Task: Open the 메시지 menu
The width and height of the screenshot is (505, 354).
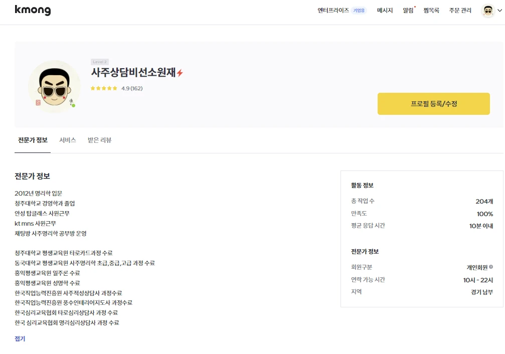Action: pyautogui.click(x=384, y=10)
